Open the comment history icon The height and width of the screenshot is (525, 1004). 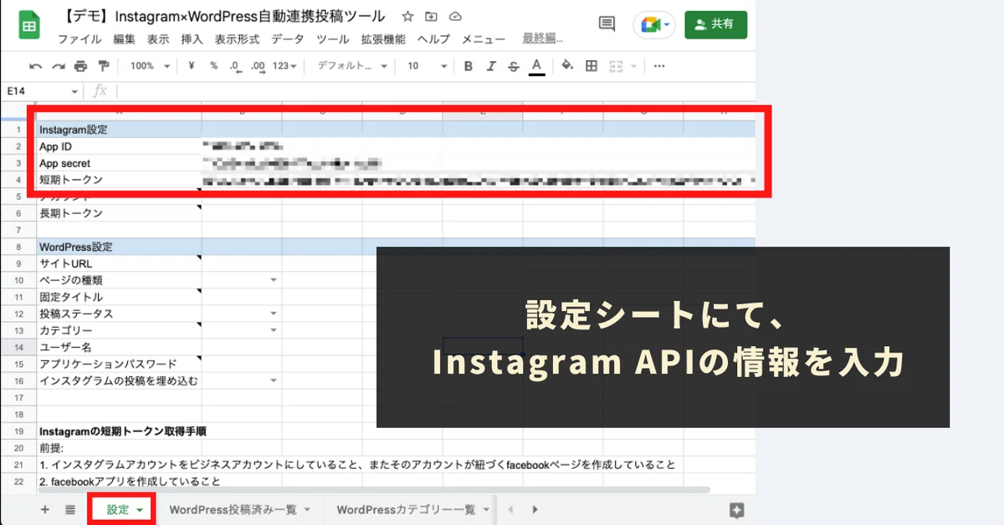[x=607, y=25]
